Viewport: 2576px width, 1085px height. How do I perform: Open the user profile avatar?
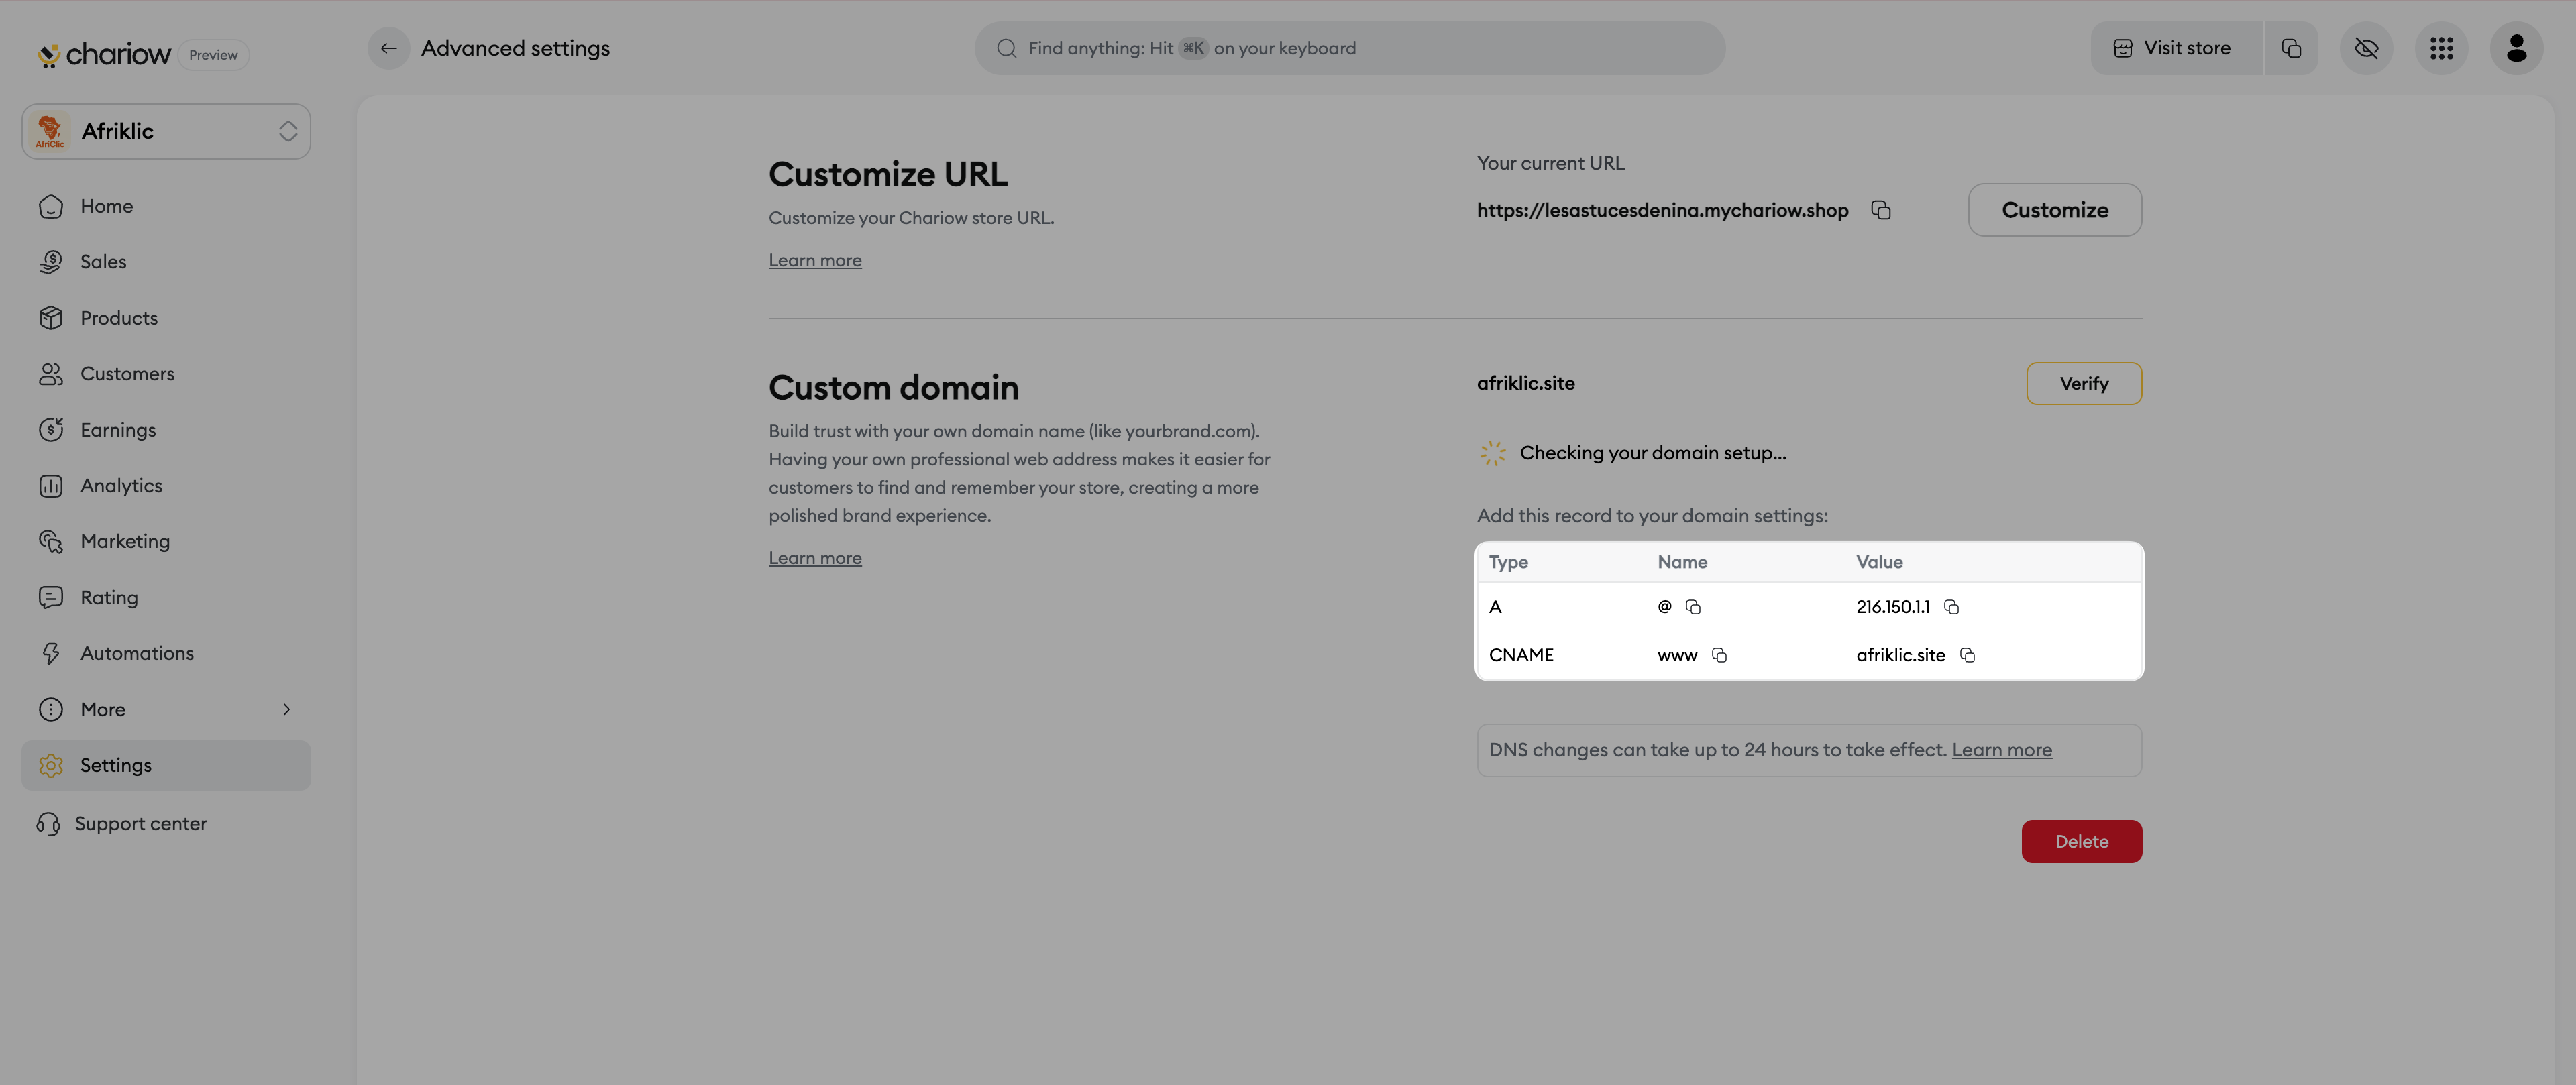(2516, 48)
